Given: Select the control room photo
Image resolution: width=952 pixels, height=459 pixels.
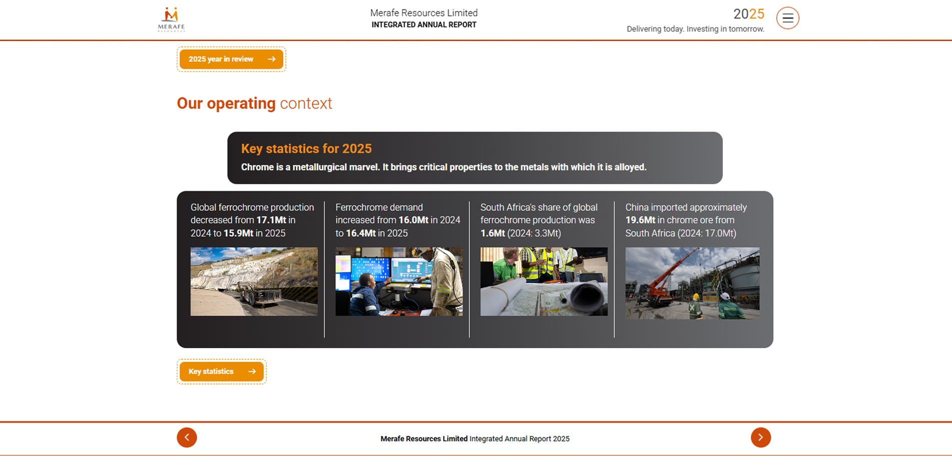Looking at the screenshot, I should pos(399,281).
